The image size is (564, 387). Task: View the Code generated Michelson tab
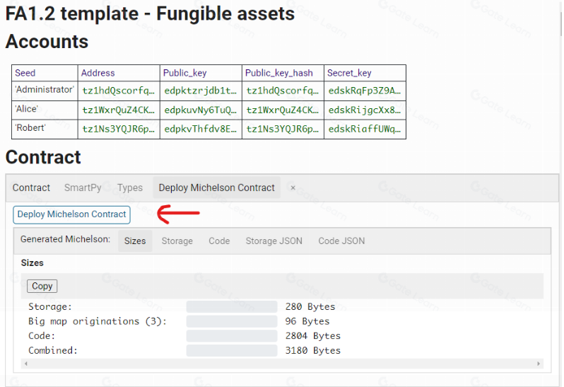(x=219, y=241)
